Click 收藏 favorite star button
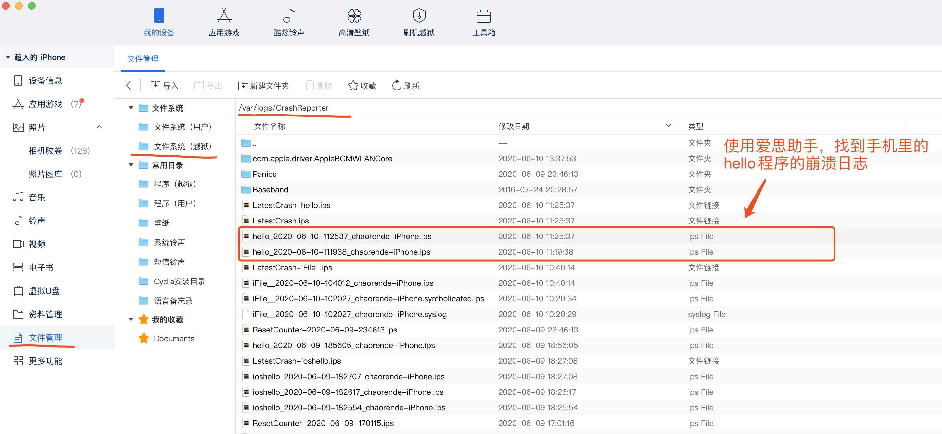This screenshot has height=434, width=942. click(362, 85)
